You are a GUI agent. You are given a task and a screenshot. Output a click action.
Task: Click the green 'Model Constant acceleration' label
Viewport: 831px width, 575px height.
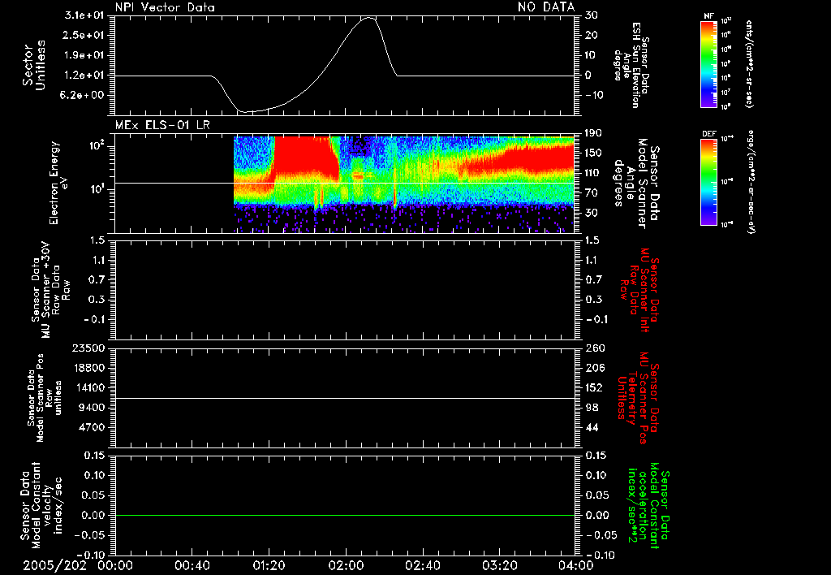coord(648,507)
